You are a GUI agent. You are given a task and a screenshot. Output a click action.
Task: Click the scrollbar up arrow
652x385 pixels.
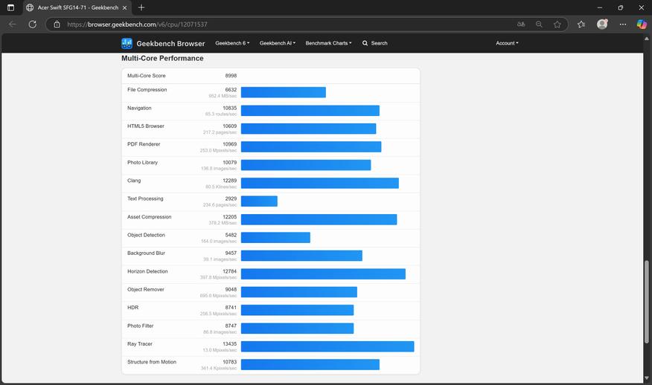646,39
